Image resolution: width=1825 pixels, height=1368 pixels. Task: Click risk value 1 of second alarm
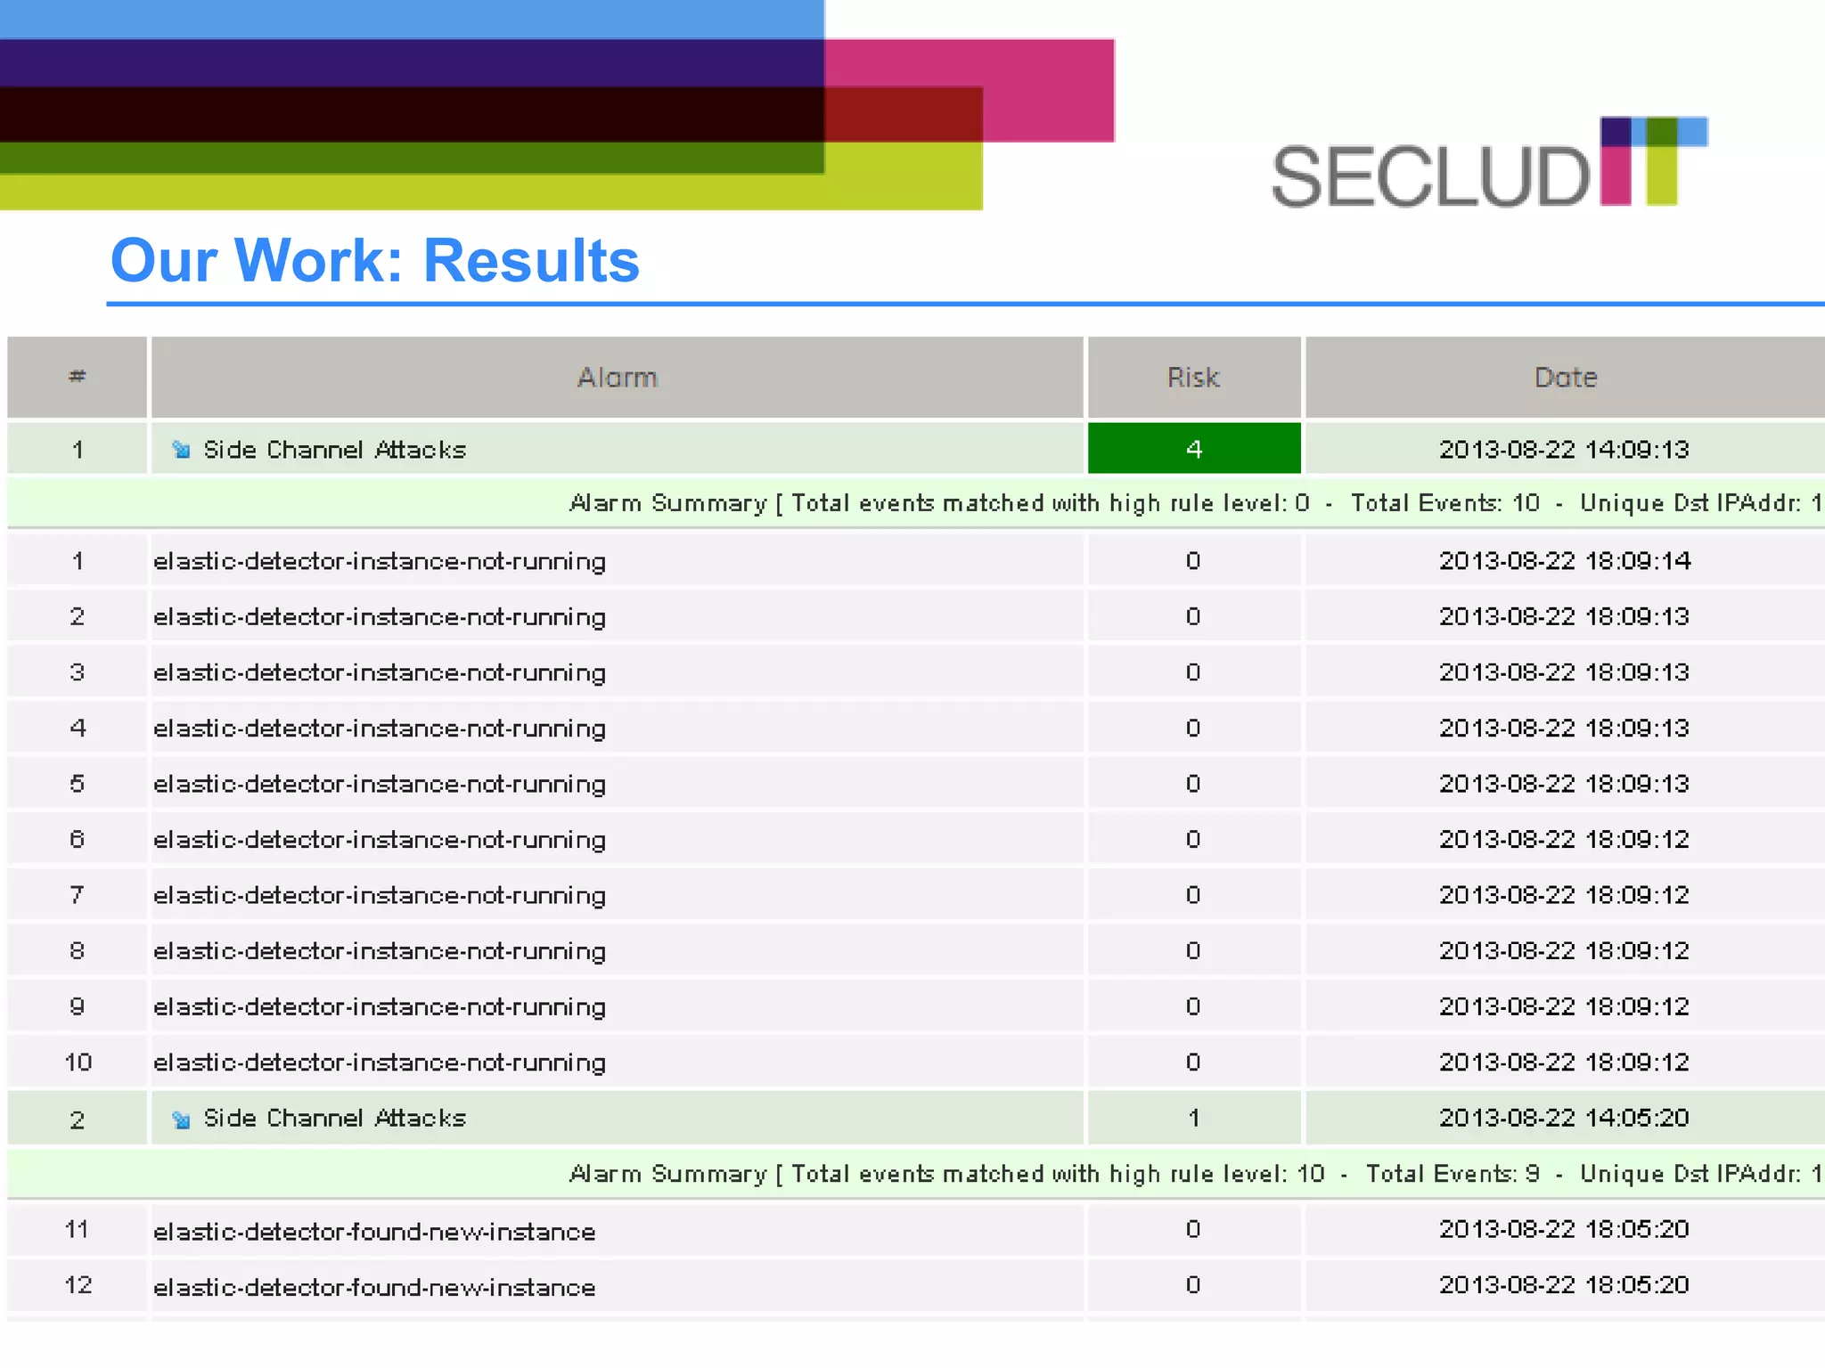click(x=1194, y=1118)
